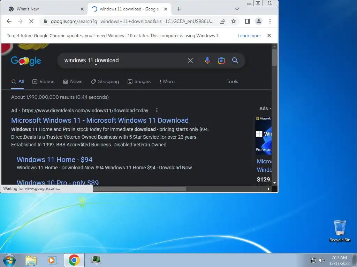357x267 pixels.
Task: Launch Windows Media Player from taskbar
Action: click(52, 260)
